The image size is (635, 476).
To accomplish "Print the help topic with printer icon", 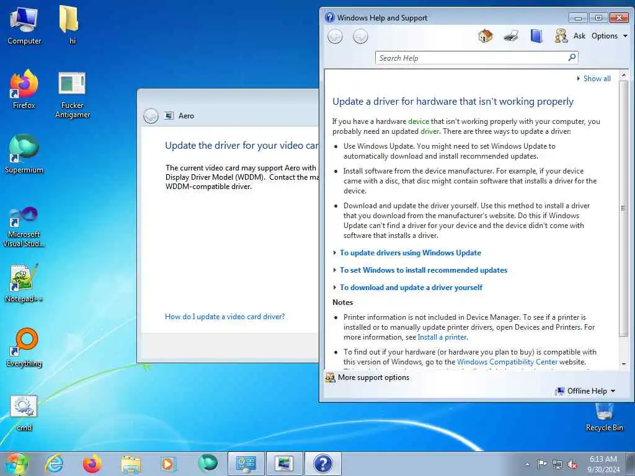I will tap(511, 36).
